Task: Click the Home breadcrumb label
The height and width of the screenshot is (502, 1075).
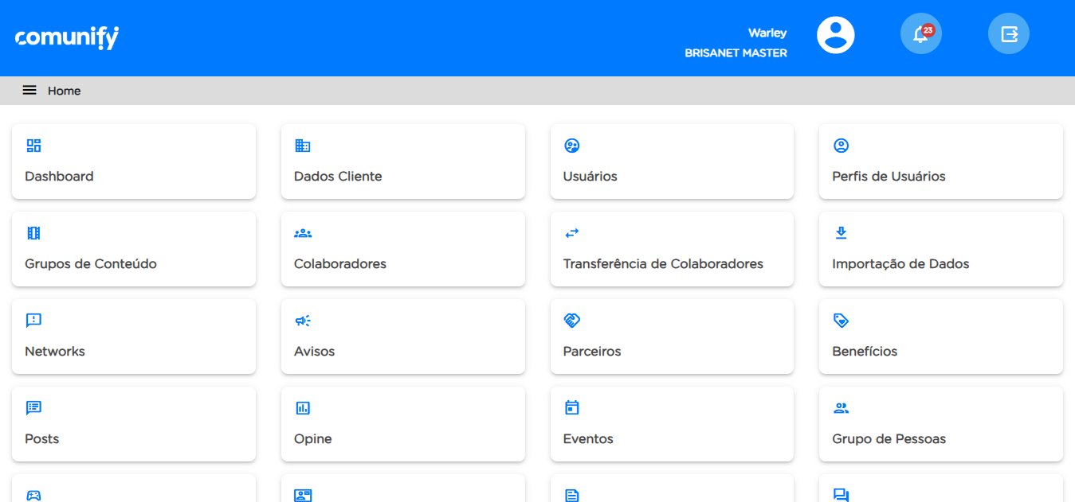Action: tap(64, 91)
